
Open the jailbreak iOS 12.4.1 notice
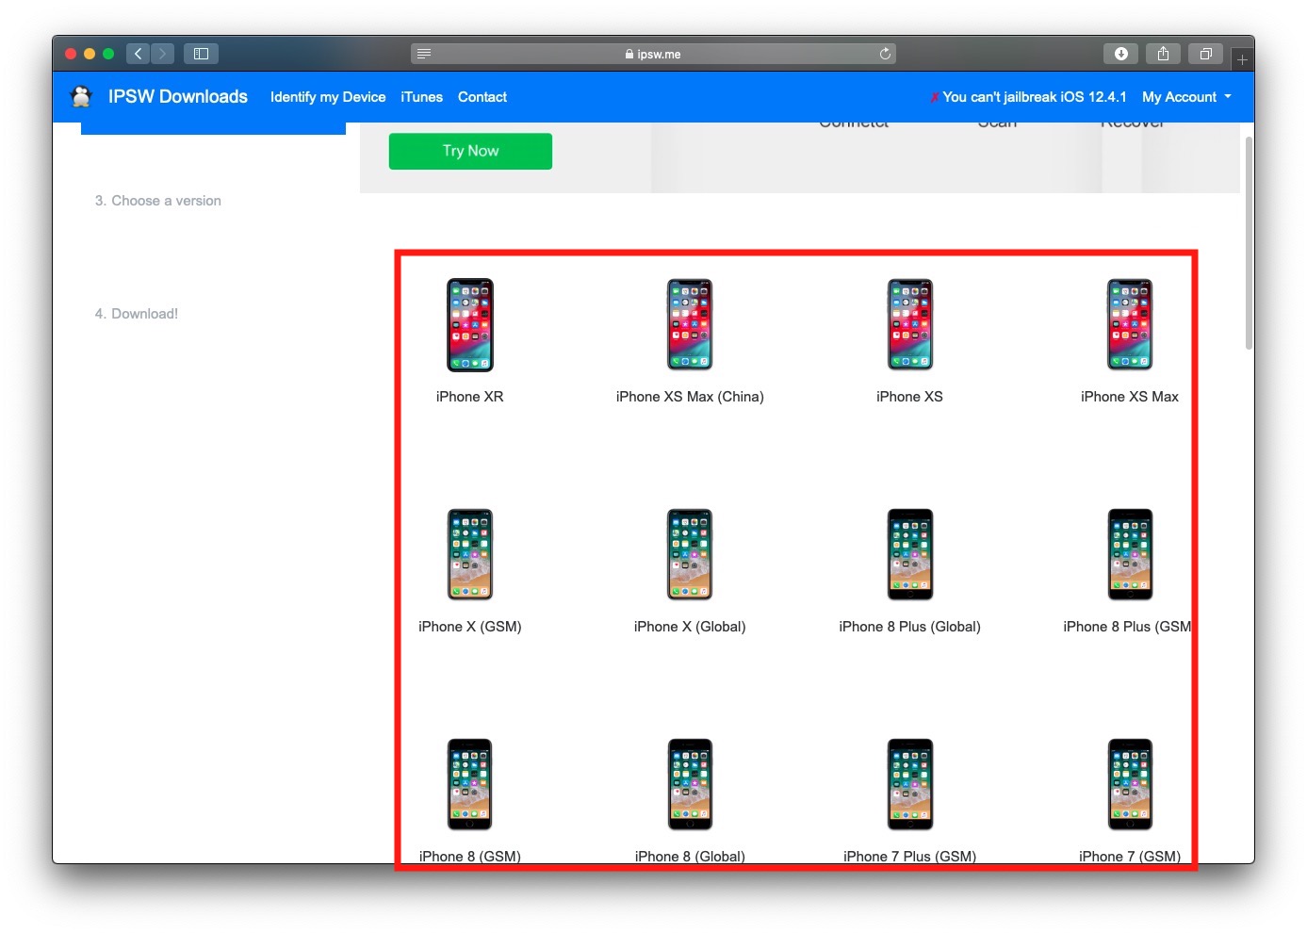(x=1028, y=97)
